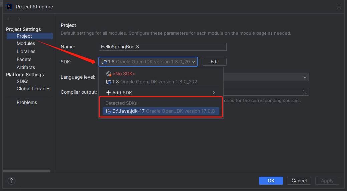Image resolution: width=347 pixels, height=191 pixels.
Task: Click the sidebar horizontal scrollbar
Action: [27, 171]
